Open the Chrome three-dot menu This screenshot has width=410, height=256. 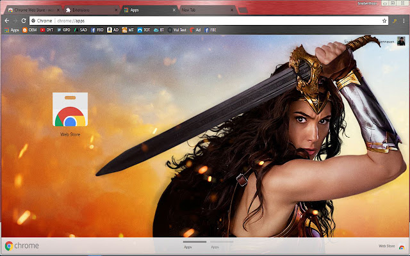(404, 21)
